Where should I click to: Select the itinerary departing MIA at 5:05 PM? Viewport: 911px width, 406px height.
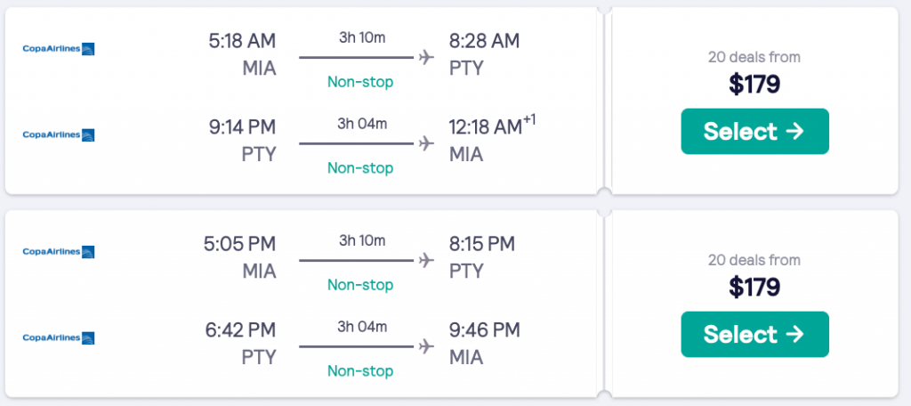pyautogui.click(x=754, y=335)
